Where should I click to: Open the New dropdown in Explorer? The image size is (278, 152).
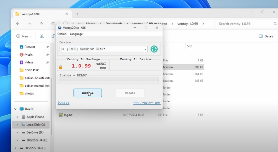(24, 36)
